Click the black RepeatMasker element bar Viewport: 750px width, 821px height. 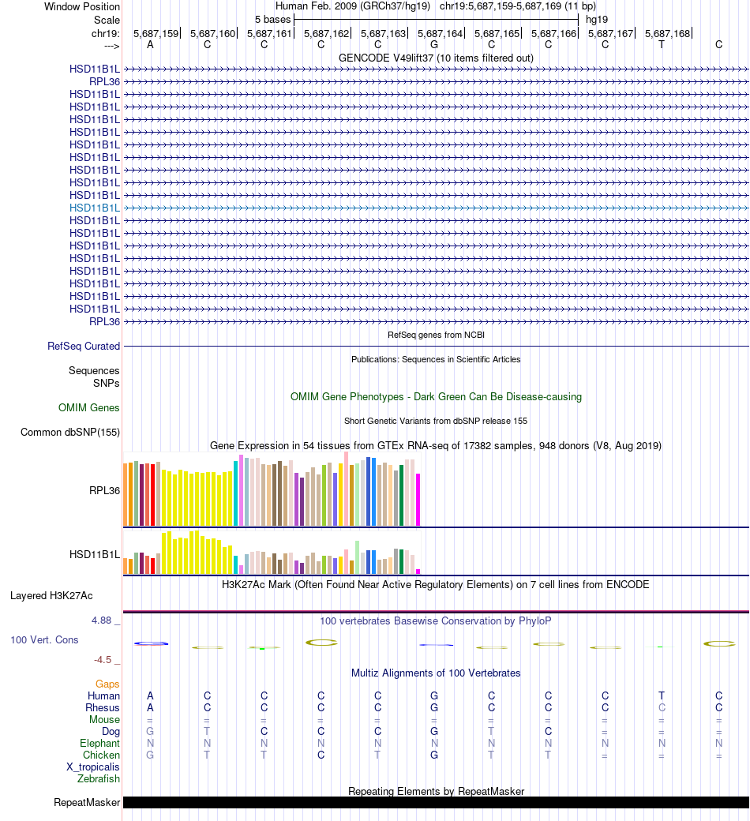coord(436,803)
